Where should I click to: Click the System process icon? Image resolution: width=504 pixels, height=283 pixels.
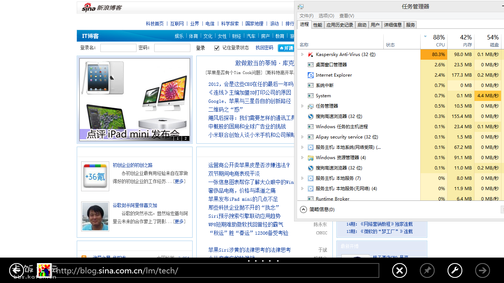[x=311, y=96]
